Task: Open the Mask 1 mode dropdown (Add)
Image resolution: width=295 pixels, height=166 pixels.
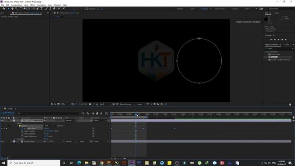Action: 48,126
